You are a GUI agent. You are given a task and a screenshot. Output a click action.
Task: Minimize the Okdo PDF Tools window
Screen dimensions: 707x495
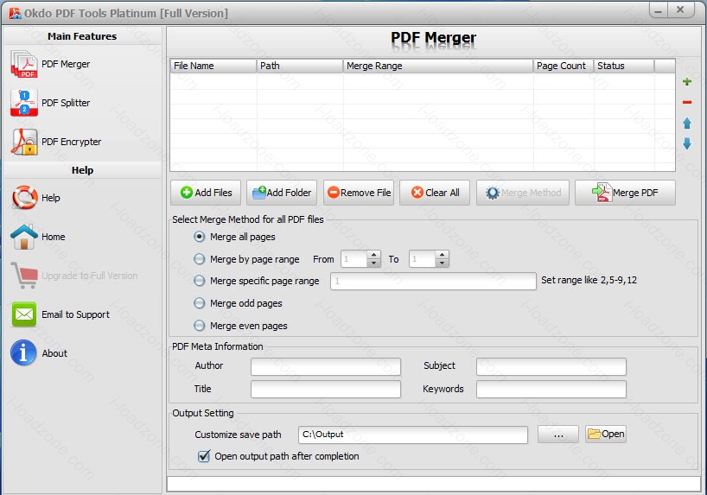[659, 10]
